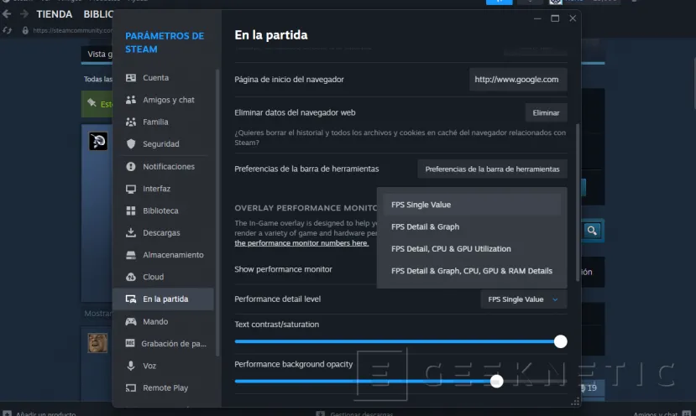Click the window resize grip icon
The width and height of the screenshot is (696, 416).
(575, 402)
